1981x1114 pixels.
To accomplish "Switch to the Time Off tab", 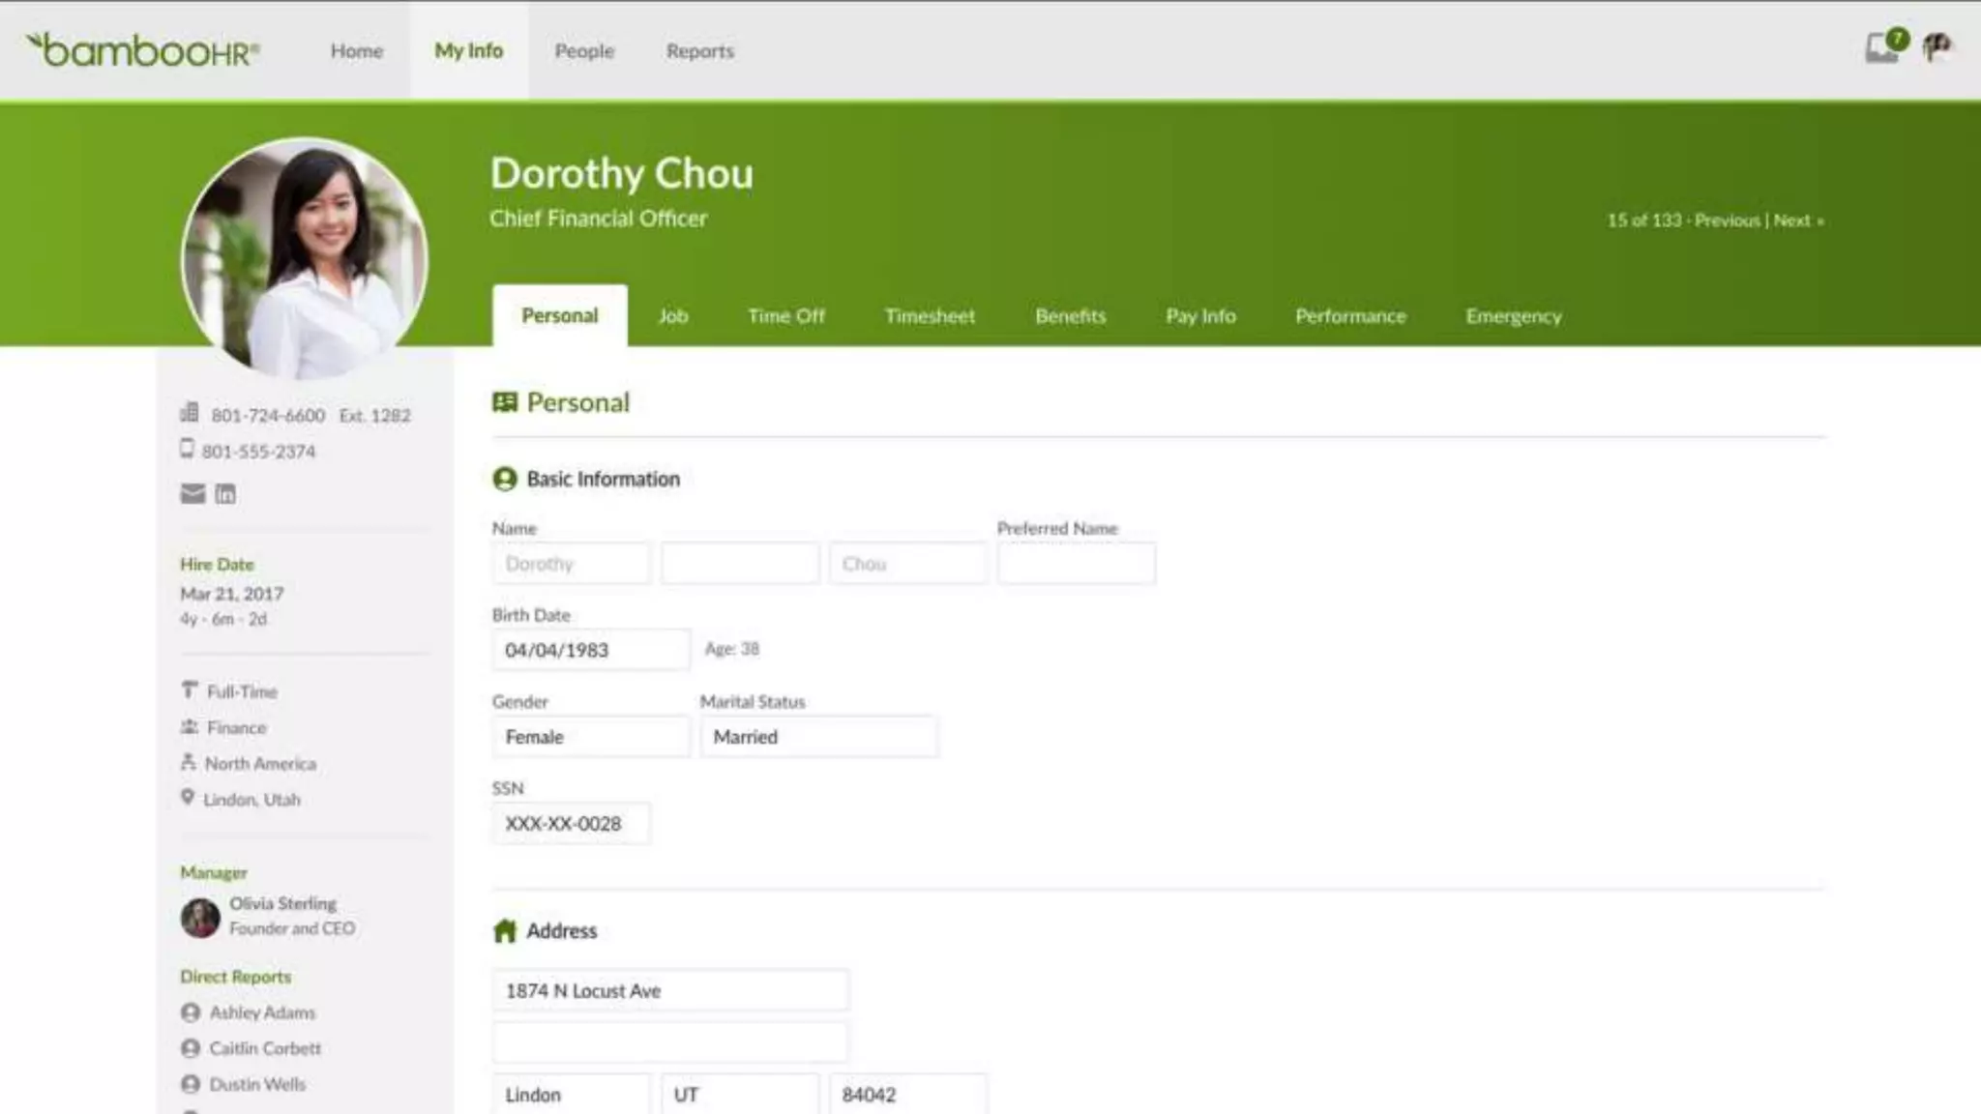I will tap(785, 316).
